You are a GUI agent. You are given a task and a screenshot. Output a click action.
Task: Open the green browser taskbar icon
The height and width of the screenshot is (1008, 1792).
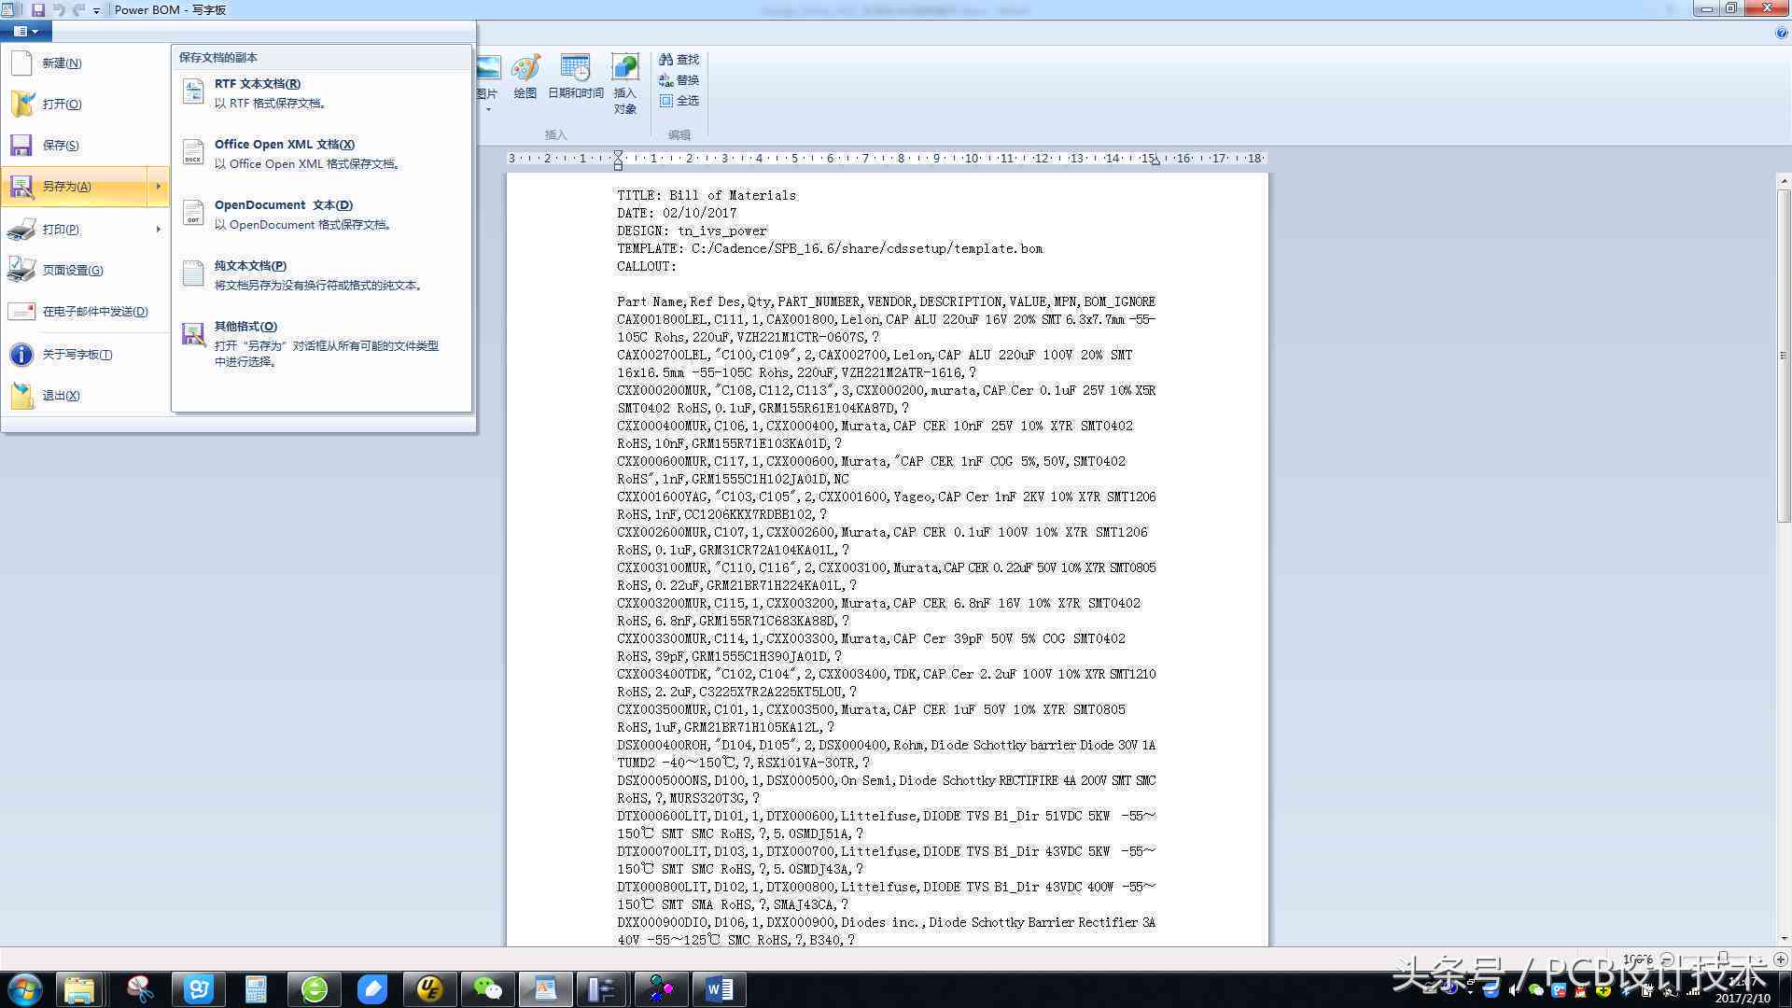pos(314,989)
